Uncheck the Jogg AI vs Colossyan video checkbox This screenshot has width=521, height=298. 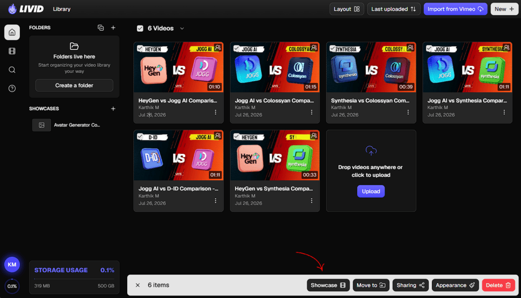[x=236, y=48]
